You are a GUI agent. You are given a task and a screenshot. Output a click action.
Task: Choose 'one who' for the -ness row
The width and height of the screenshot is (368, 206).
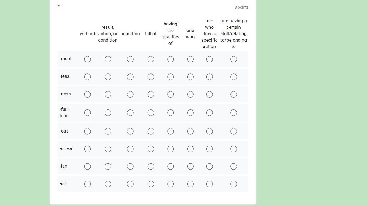[x=190, y=94]
